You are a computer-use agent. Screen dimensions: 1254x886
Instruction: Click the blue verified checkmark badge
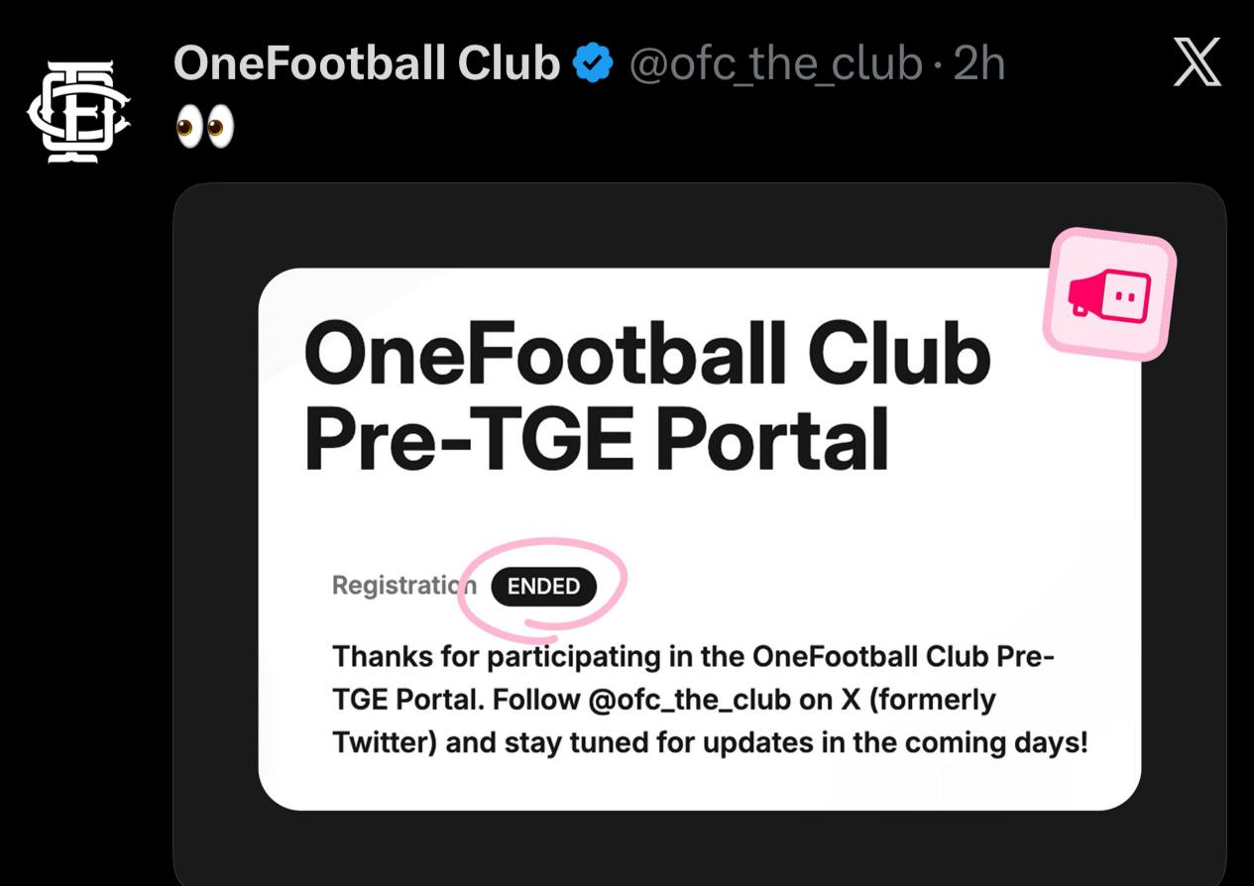click(x=594, y=65)
